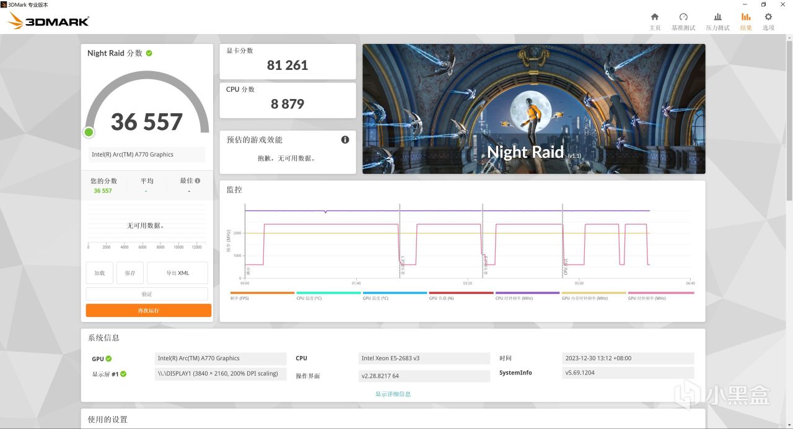Open the 基准测试 benchmarks tab
Viewport: 793px width, 429px height.
(683, 22)
